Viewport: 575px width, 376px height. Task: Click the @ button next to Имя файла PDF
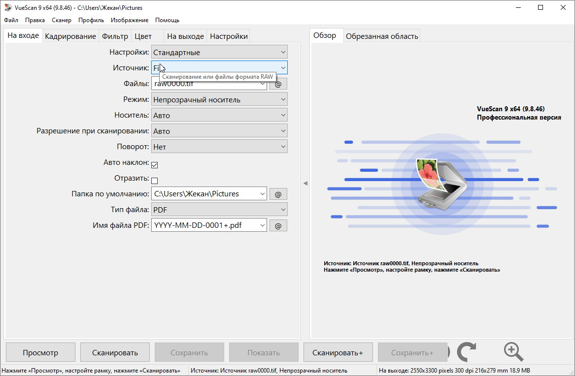(x=278, y=225)
